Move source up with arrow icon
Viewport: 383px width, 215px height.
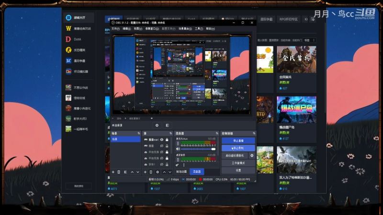(x=164, y=172)
